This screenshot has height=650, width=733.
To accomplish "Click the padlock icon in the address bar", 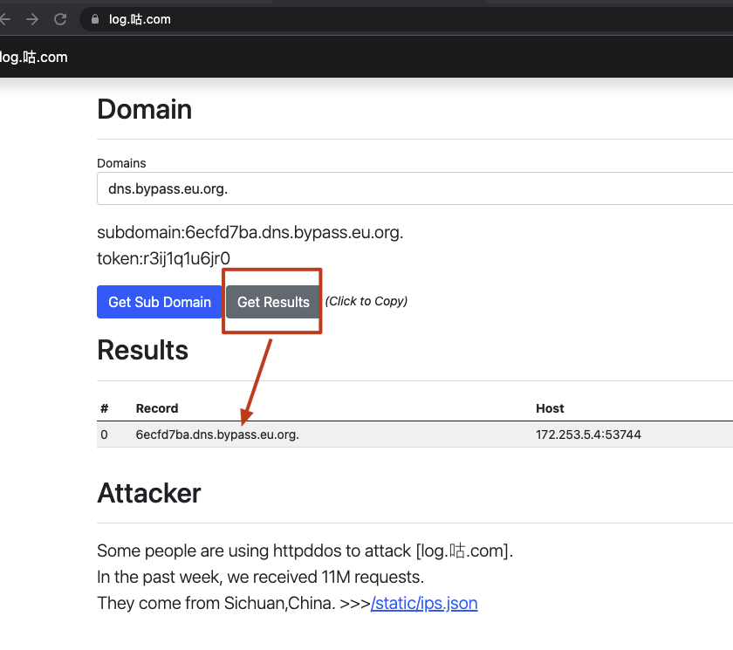I will (x=95, y=19).
